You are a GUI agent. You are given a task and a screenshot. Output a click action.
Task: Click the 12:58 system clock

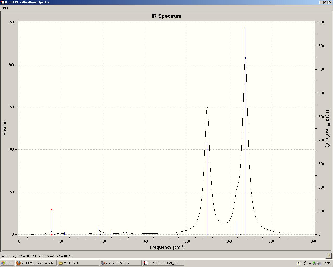(326, 263)
